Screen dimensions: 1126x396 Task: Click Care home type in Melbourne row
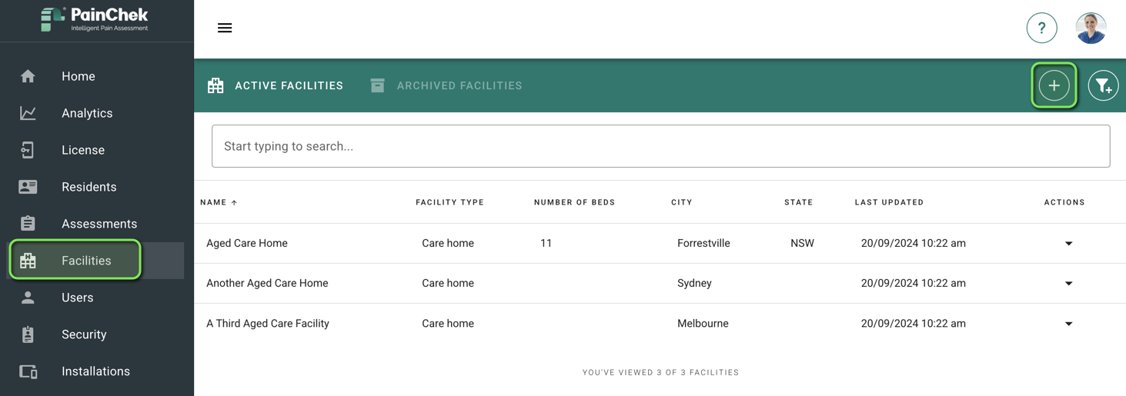click(x=448, y=324)
